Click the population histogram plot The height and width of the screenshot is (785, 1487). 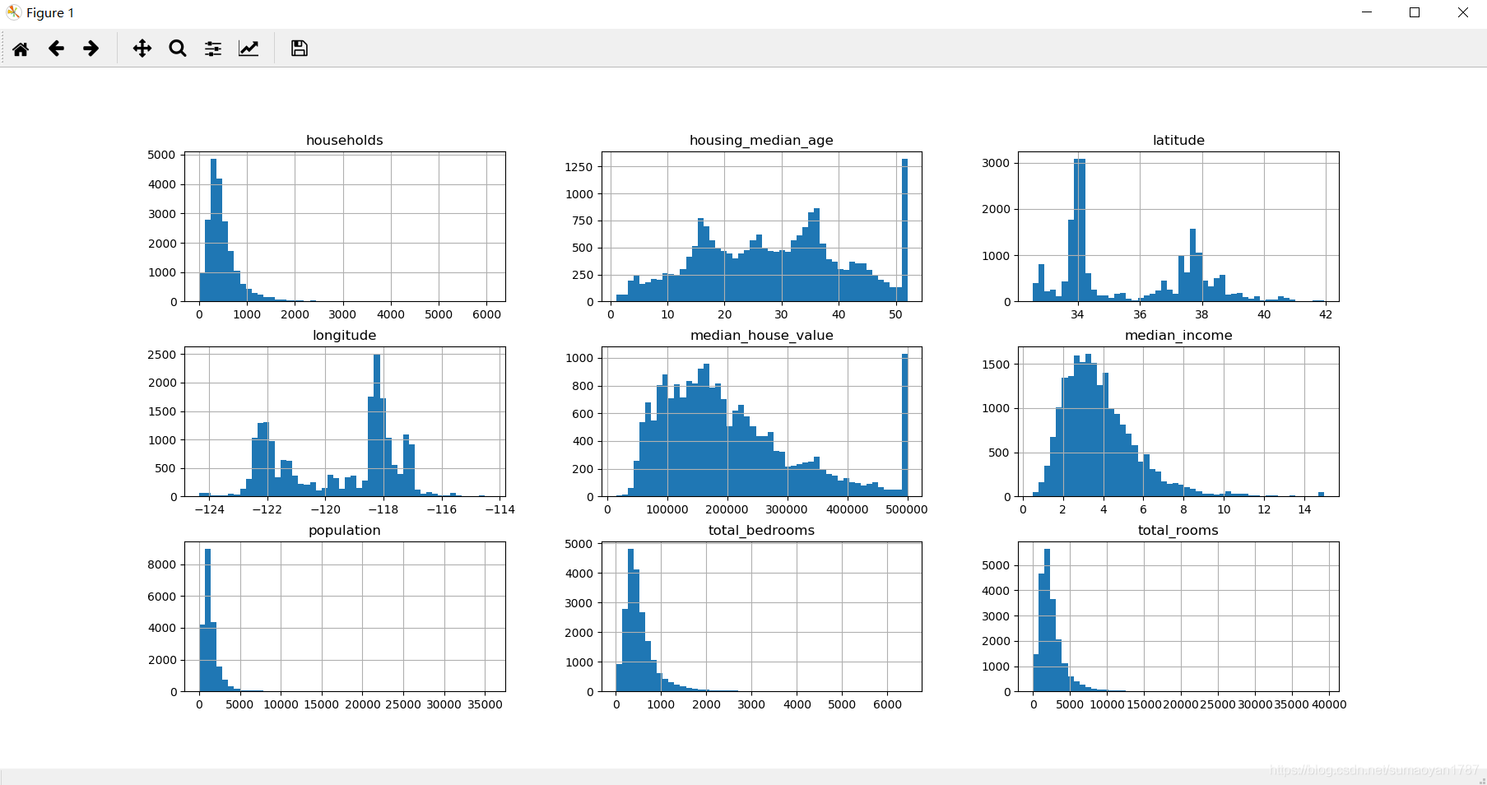pyautogui.click(x=345, y=616)
